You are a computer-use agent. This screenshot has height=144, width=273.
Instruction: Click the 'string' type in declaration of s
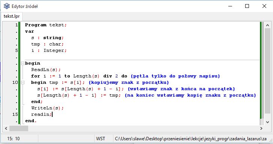[x=52, y=38]
